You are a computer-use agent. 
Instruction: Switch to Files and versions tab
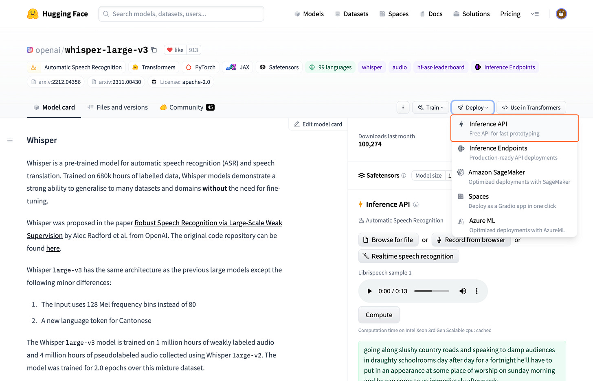coord(118,107)
